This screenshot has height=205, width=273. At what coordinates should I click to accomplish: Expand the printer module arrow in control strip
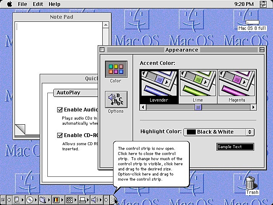(88, 199)
